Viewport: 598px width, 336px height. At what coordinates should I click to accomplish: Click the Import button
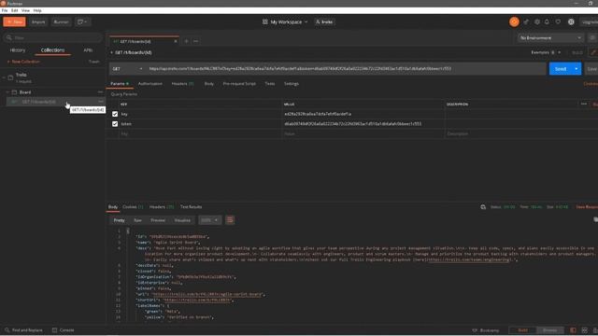38,22
